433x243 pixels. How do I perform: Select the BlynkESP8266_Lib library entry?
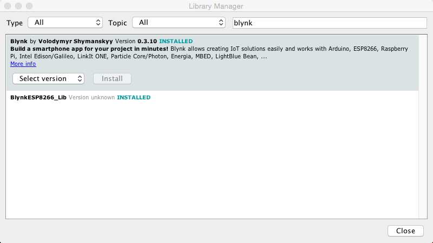(x=212, y=98)
